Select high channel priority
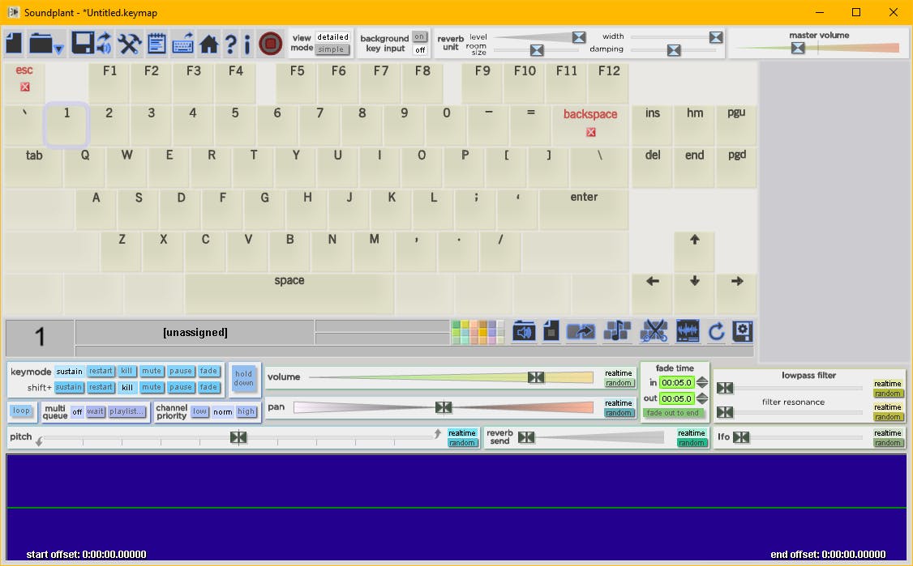Image resolution: width=913 pixels, height=566 pixels. coord(245,411)
